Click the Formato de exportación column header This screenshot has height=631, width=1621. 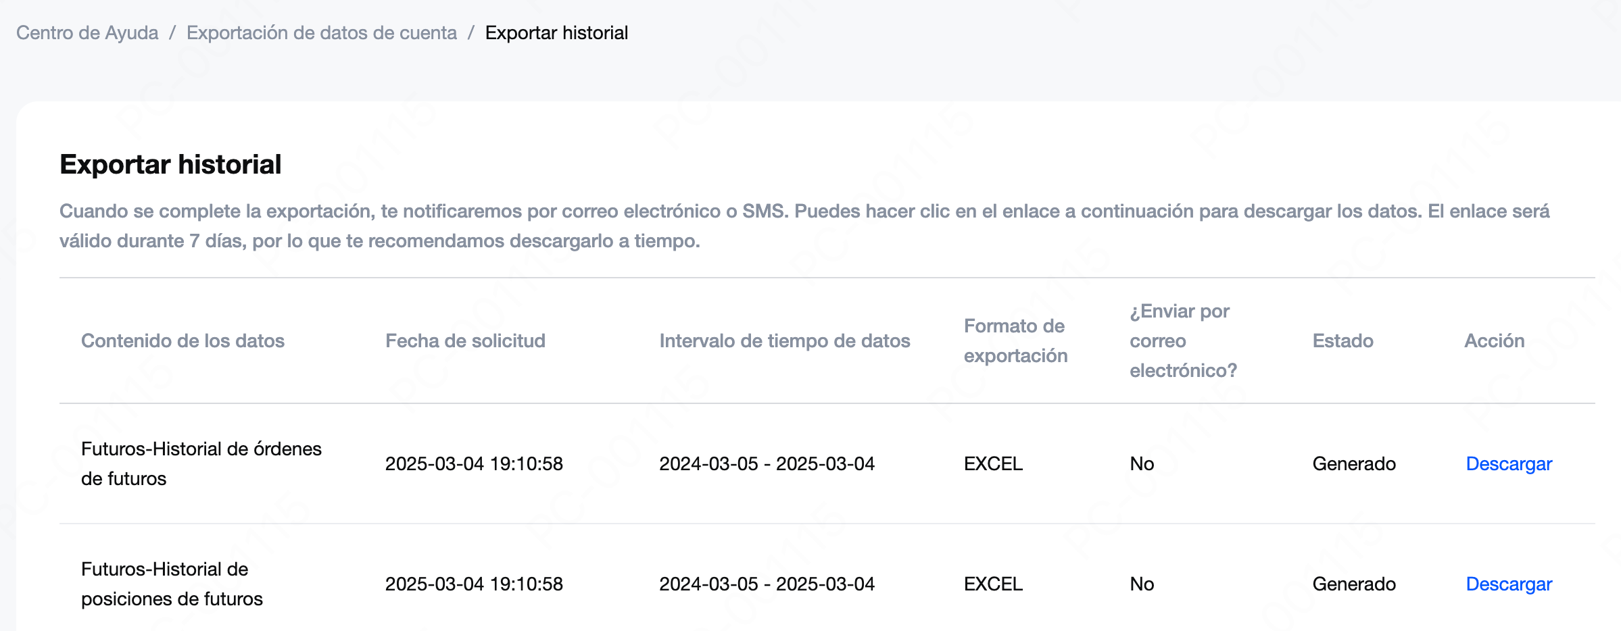click(1015, 340)
